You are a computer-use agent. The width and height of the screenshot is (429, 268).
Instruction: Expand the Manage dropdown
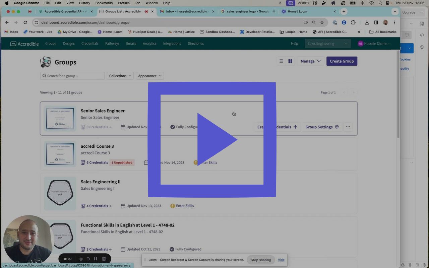pos(310,61)
